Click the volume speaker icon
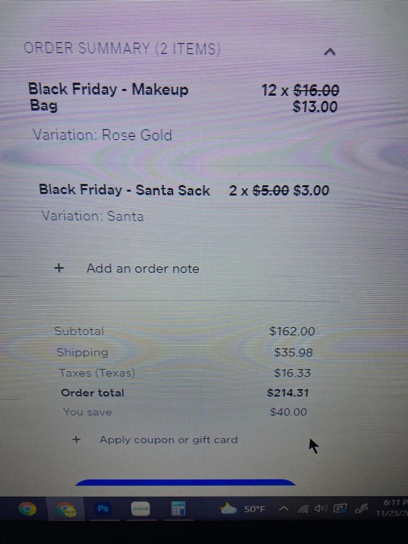 coord(320,510)
